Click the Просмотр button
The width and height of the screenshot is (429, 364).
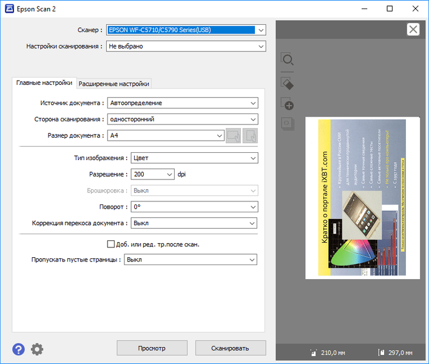coord(152,348)
